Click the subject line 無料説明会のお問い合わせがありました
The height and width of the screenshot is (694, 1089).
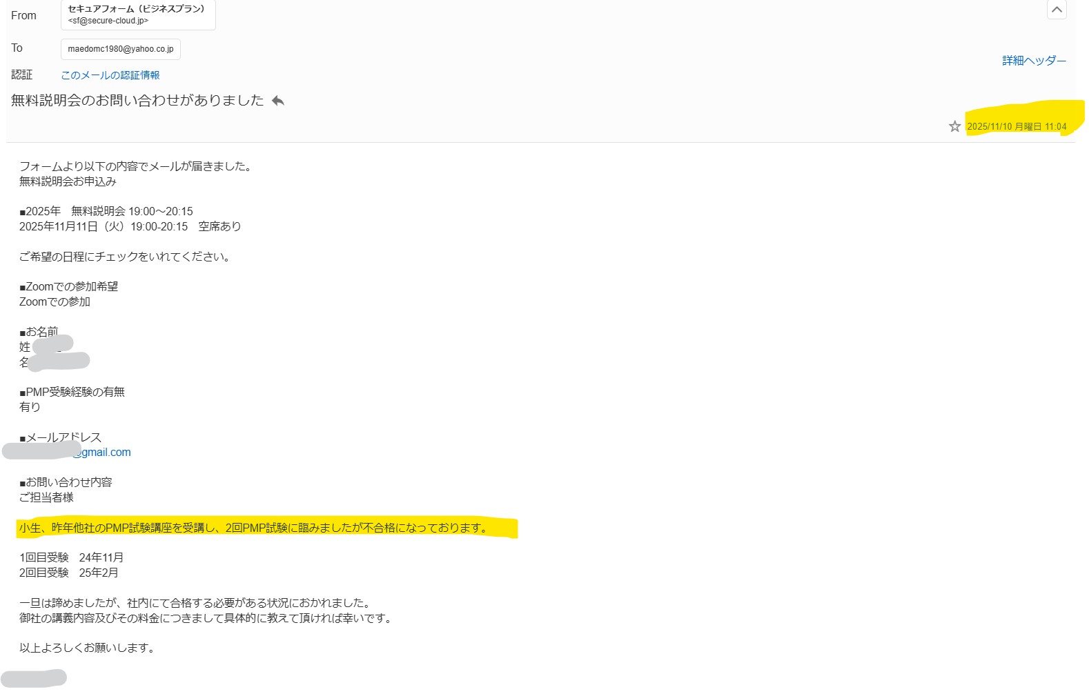(x=137, y=101)
